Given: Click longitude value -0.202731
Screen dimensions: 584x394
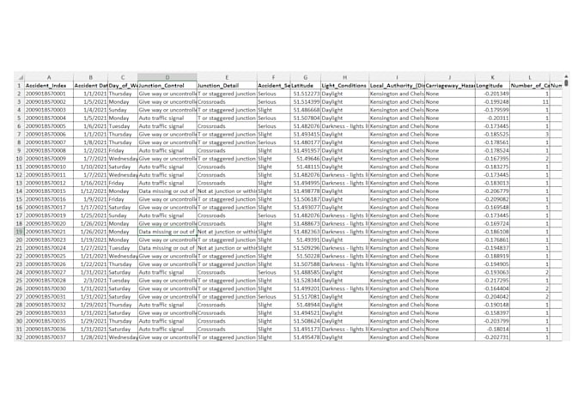Looking at the screenshot, I should (x=492, y=337).
